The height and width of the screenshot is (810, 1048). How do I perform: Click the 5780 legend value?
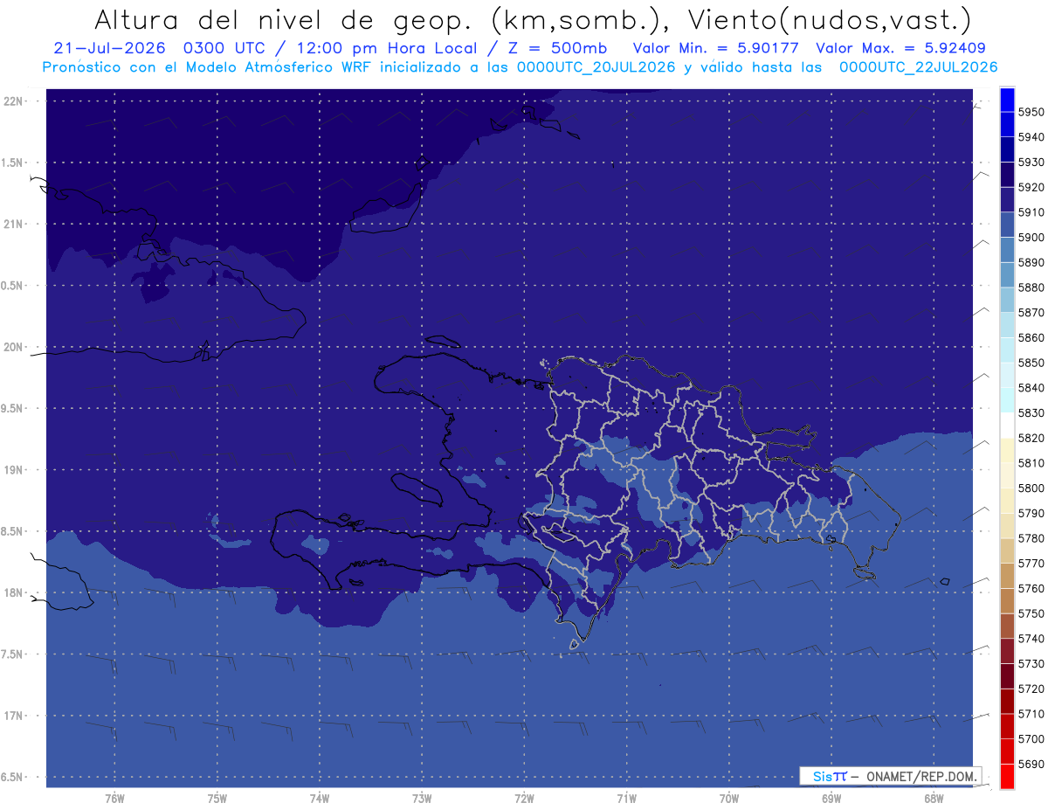pos(1031,538)
